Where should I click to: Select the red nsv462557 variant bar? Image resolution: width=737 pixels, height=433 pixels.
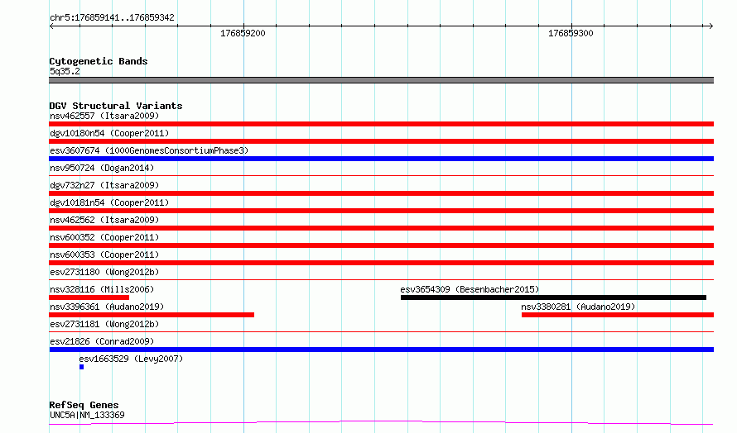tap(381, 124)
